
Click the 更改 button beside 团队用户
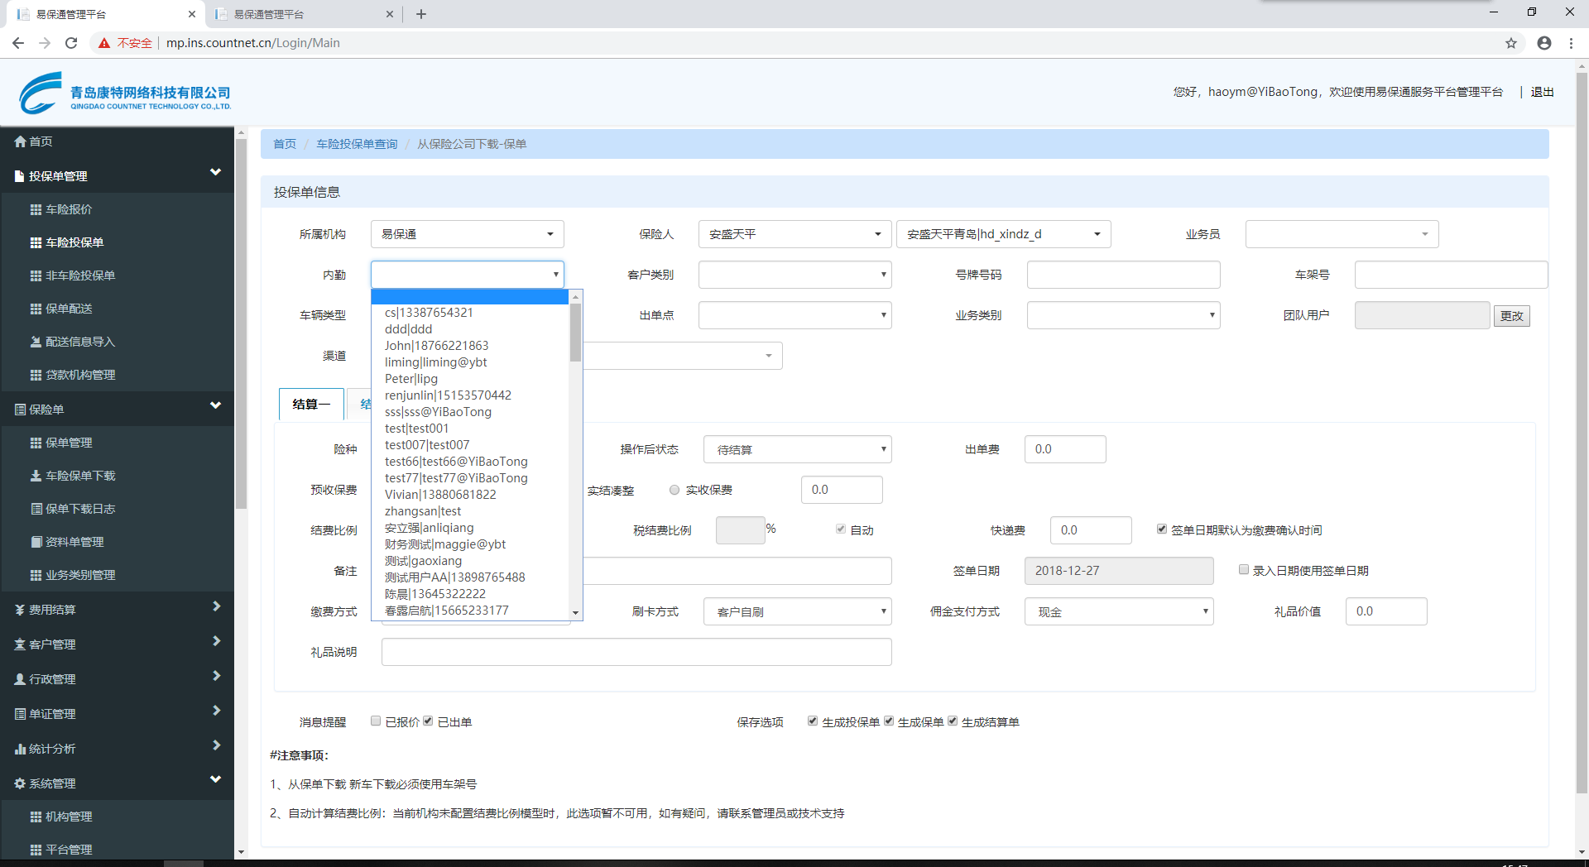coord(1511,316)
